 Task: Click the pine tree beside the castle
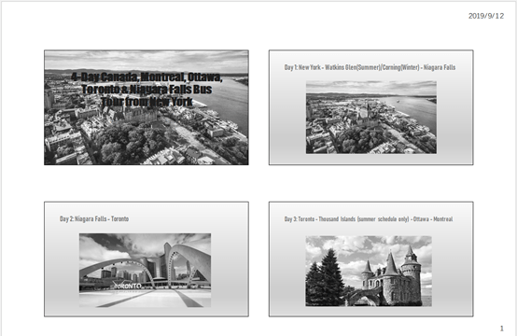[x=330, y=277]
